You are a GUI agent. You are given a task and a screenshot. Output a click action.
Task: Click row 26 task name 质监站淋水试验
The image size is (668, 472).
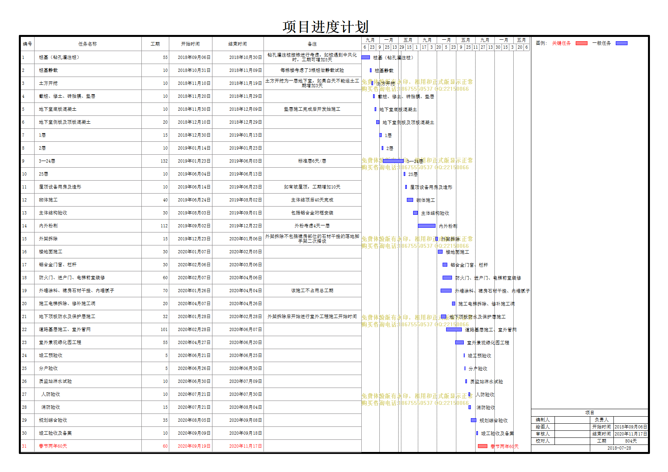[x=55, y=381]
